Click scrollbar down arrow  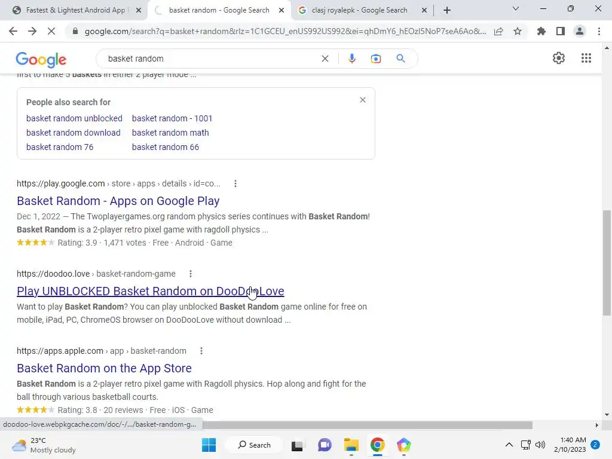click(x=607, y=415)
